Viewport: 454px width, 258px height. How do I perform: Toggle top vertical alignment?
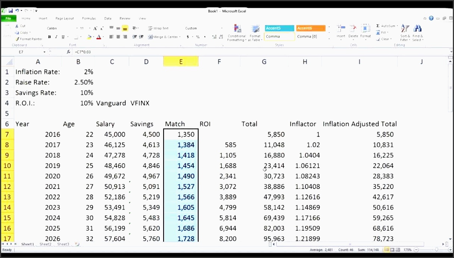click(x=111, y=28)
